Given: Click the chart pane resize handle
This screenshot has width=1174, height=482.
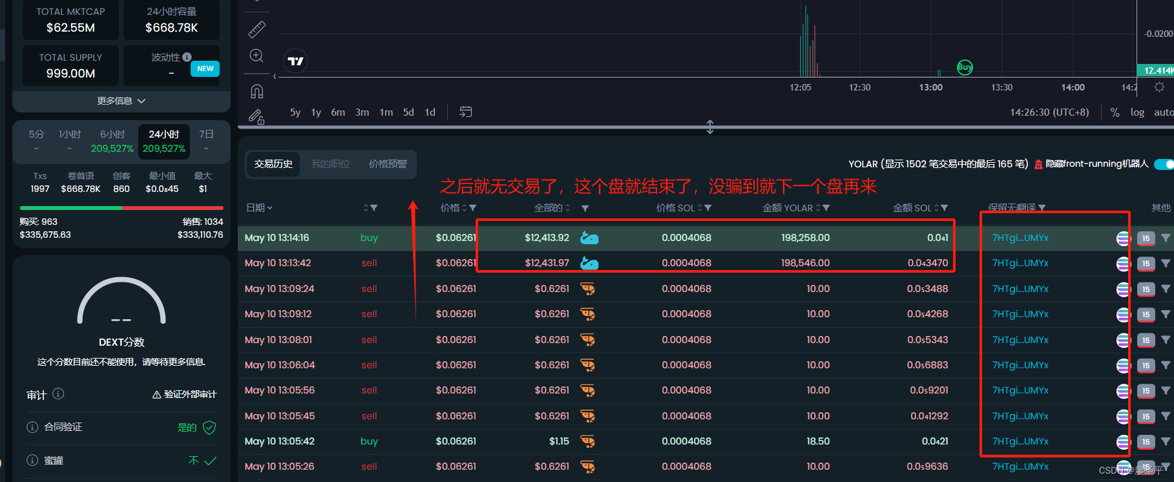Looking at the screenshot, I should (x=710, y=127).
